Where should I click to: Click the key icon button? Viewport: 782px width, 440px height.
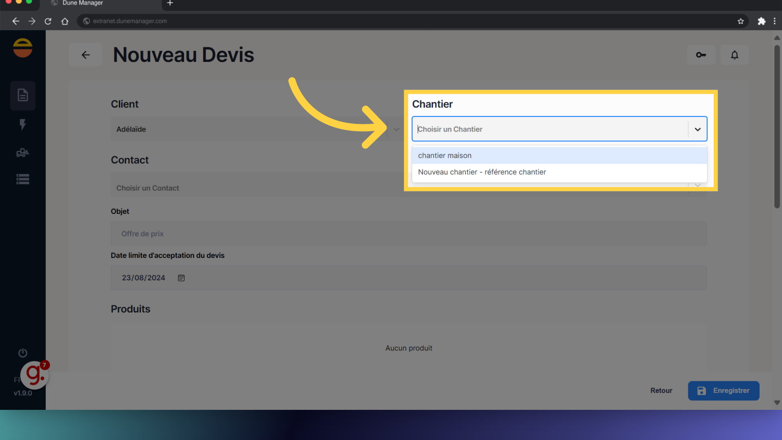(701, 55)
